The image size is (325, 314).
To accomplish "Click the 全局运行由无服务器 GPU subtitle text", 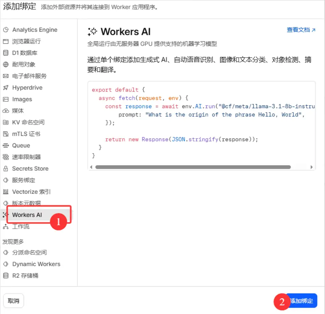I will pyautogui.click(x=152, y=44).
